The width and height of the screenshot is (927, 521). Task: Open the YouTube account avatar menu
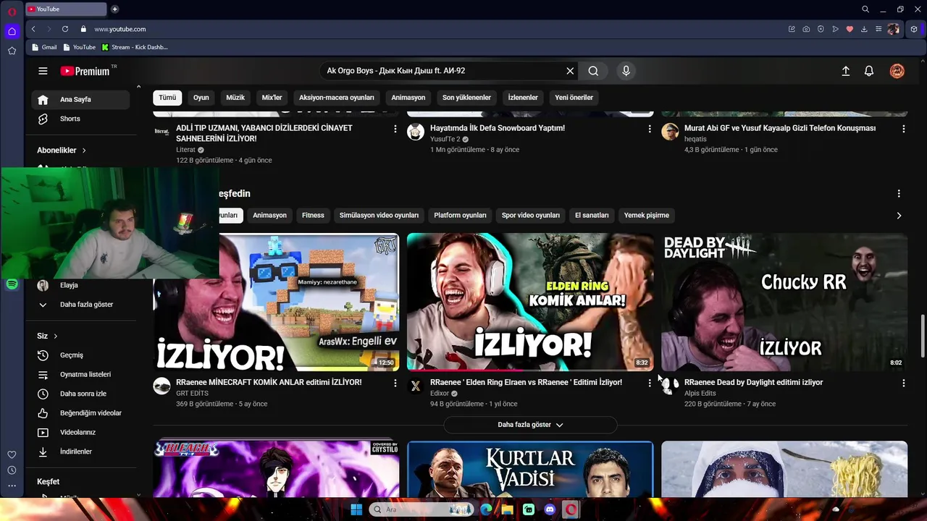click(x=897, y=71)
